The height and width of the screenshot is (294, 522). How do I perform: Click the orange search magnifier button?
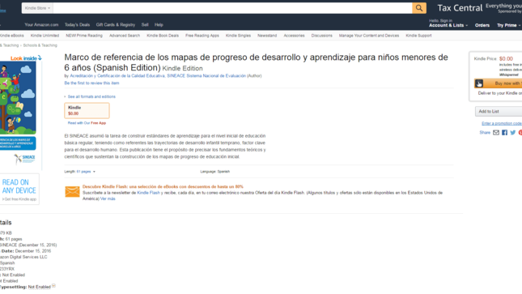[x=419, y=8]
